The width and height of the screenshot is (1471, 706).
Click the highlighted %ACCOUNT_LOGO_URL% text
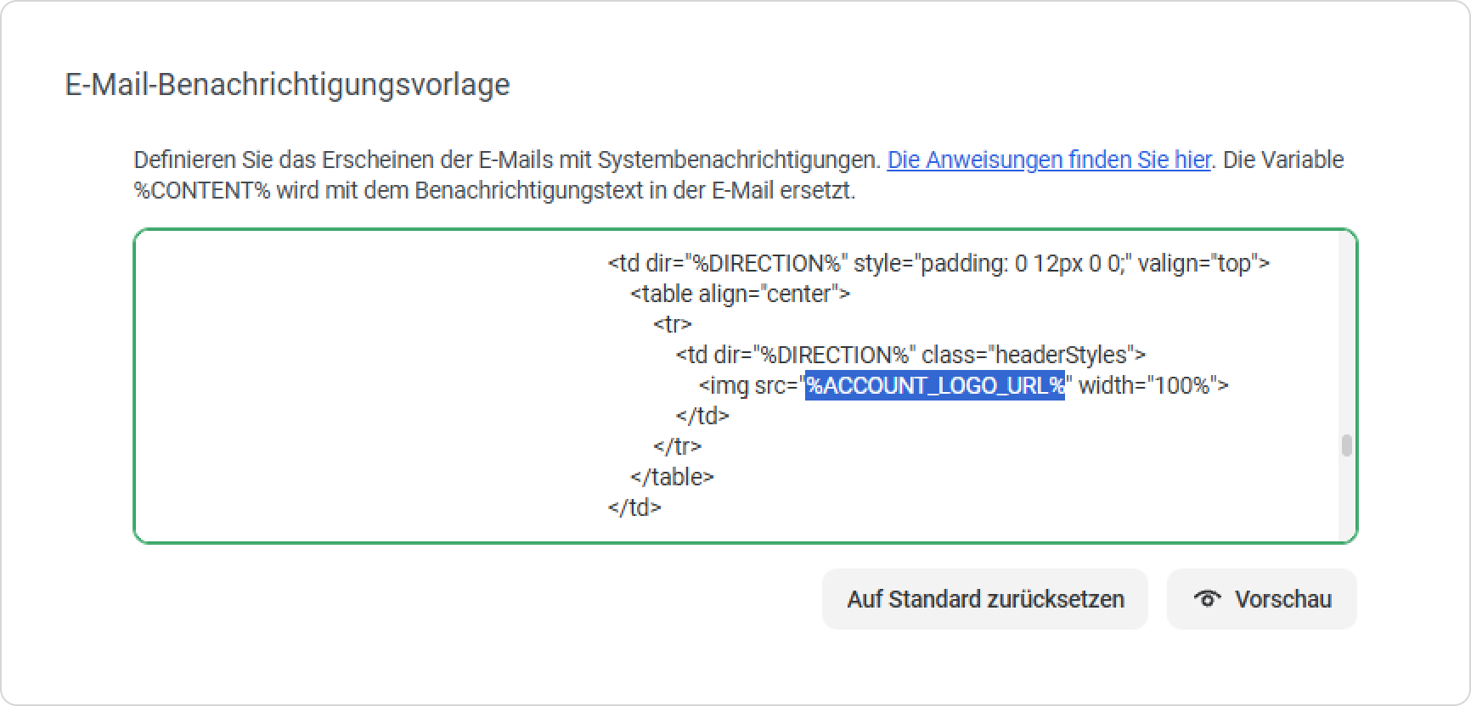click(x=934, y=385)
